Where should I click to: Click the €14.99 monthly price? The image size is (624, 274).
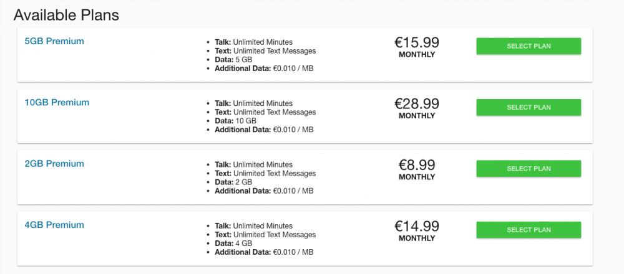pyautogui.click(x=417, y=227)
